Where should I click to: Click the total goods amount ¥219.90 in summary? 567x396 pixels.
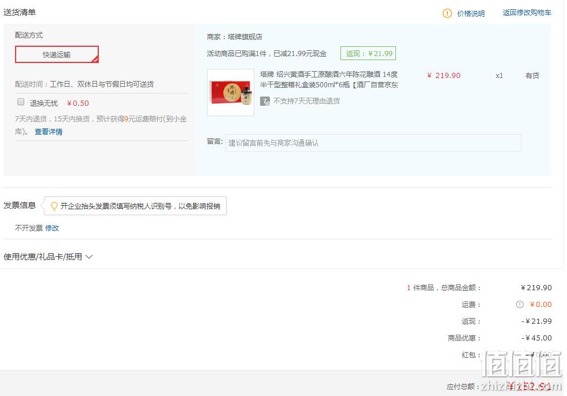(x=536, y=288)
